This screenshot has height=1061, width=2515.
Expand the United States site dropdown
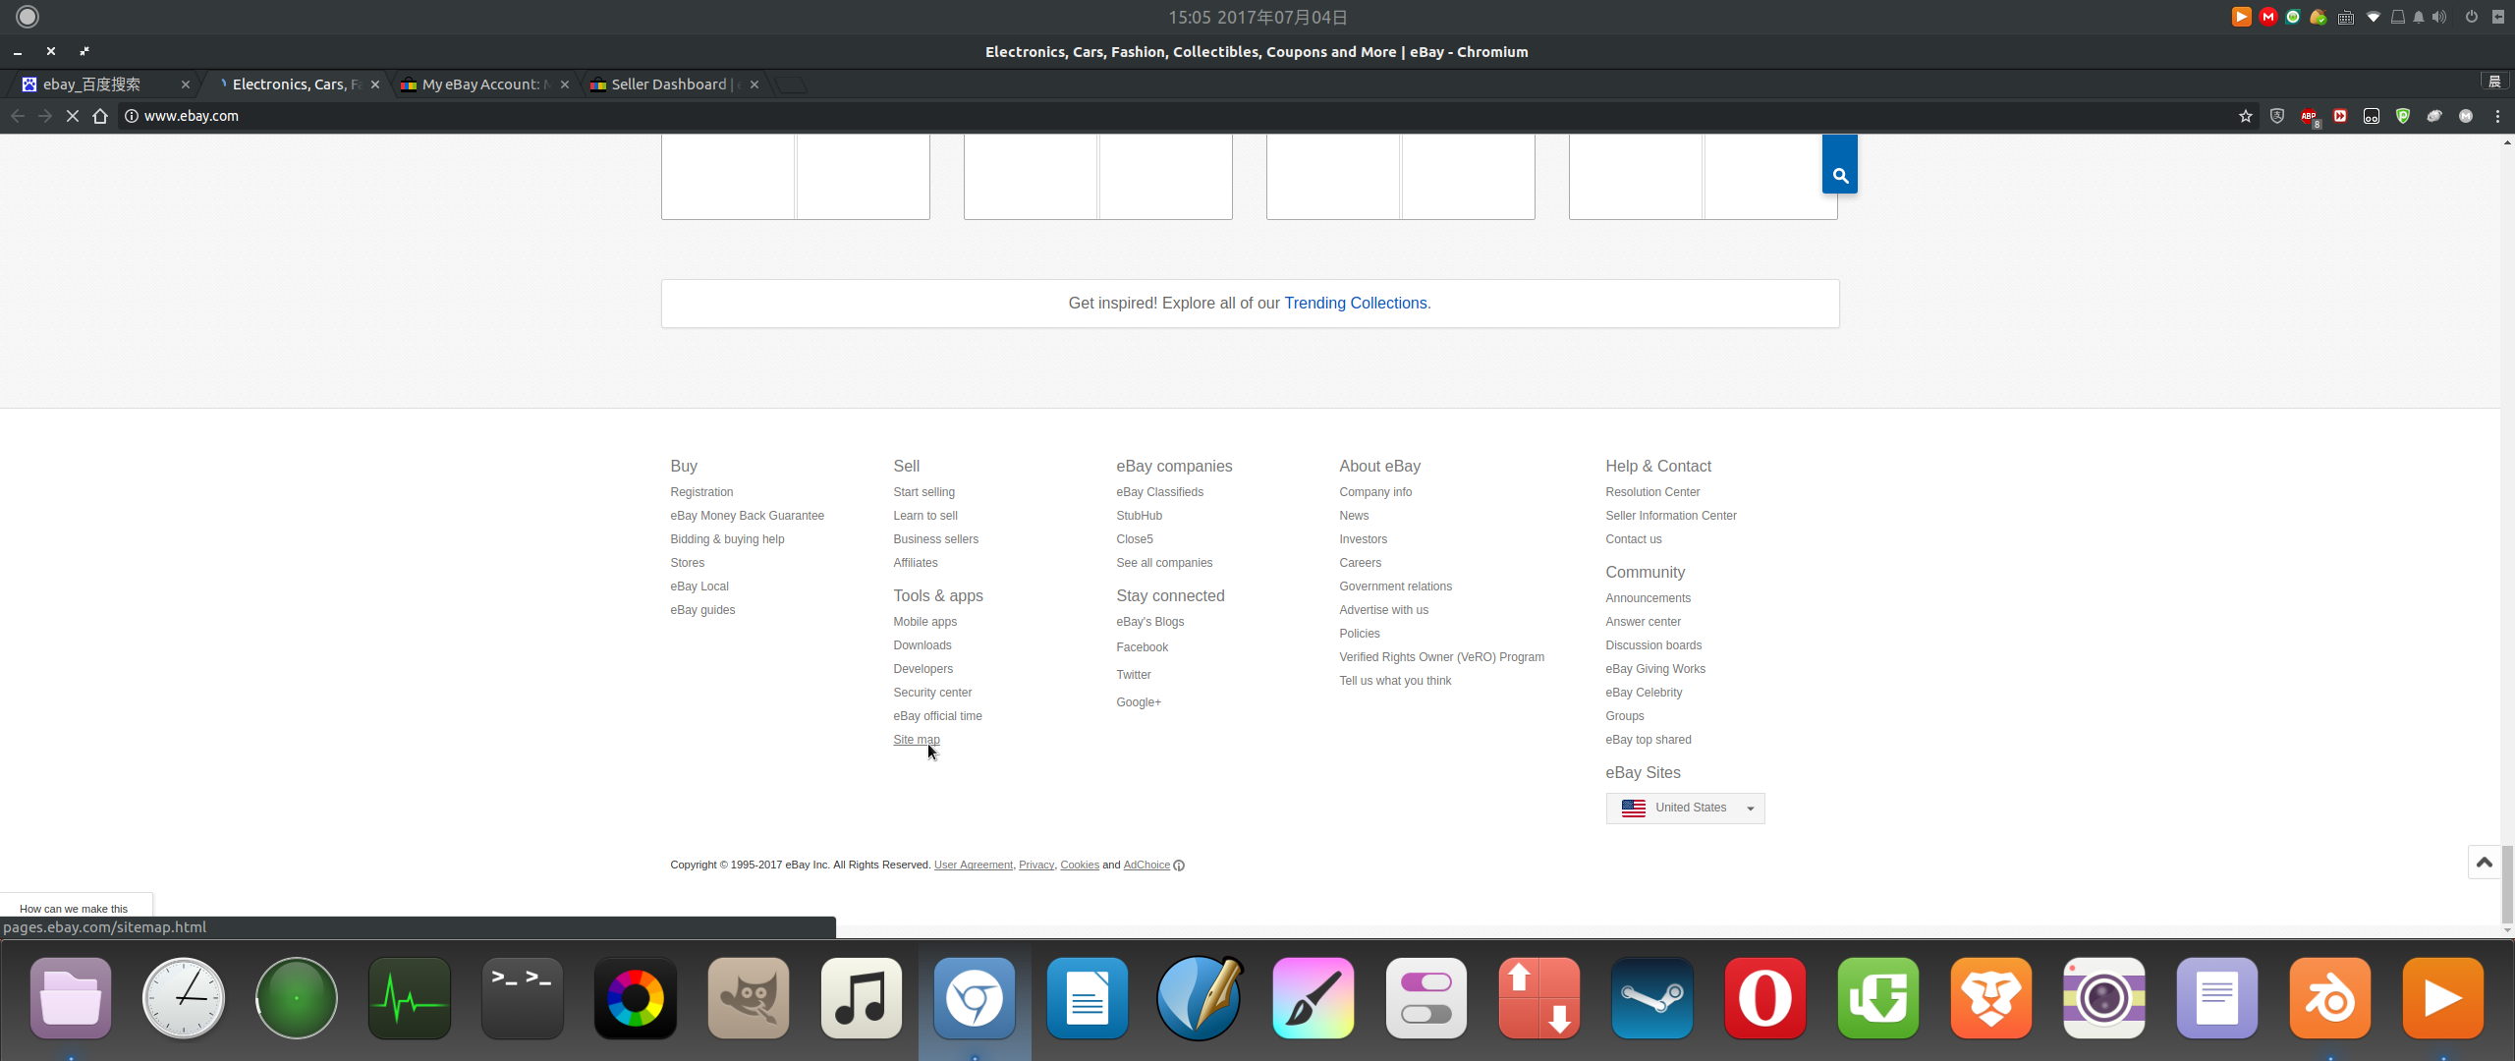pyautogui.click(x=1685, y=809)
